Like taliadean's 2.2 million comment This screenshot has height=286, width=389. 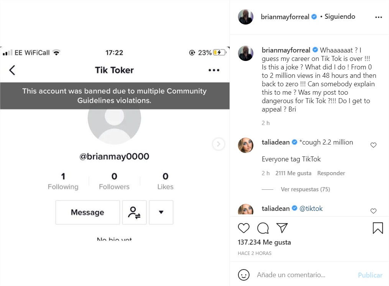coord(374,145)
